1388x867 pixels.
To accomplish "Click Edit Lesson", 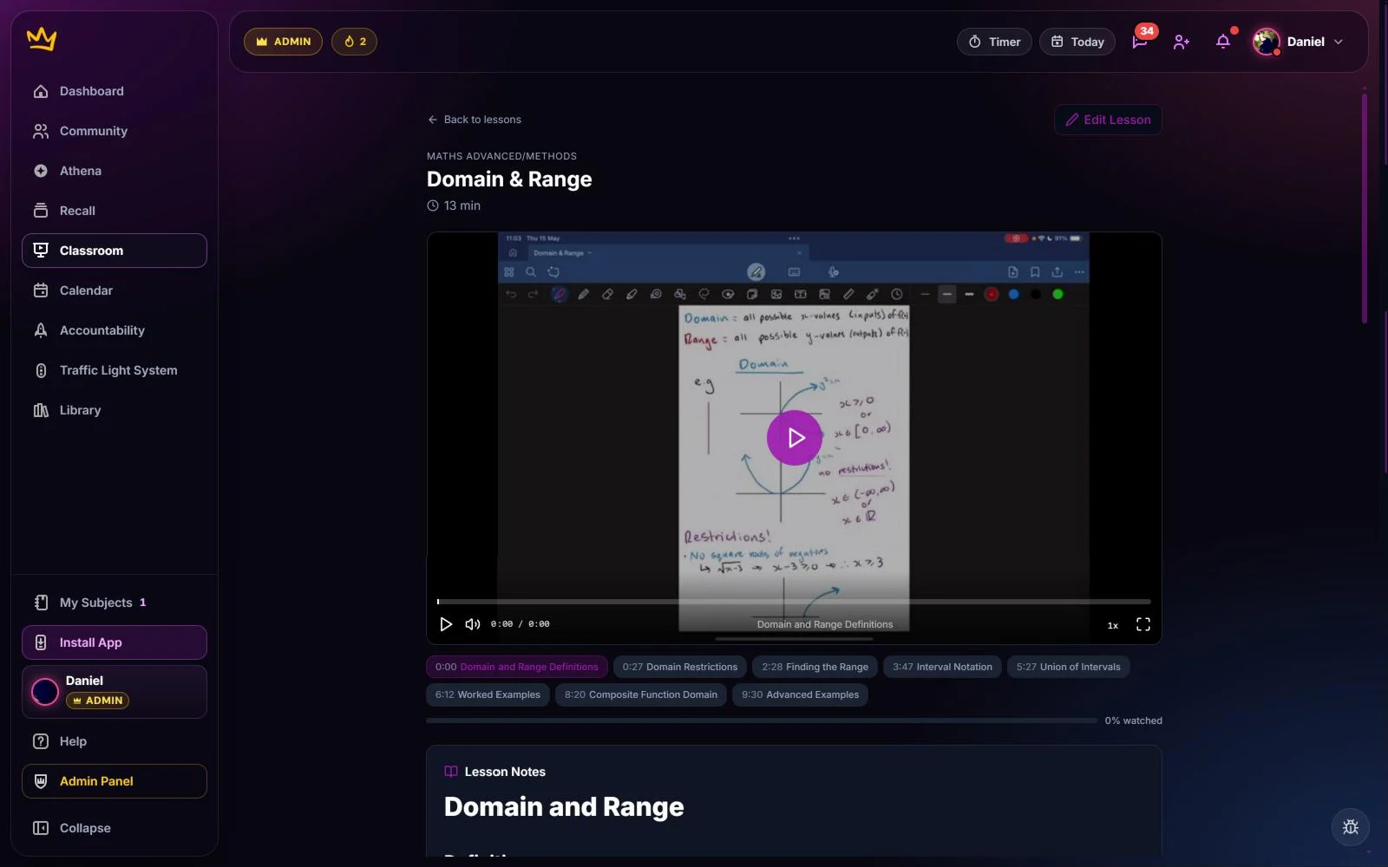I will tap(1108, 120).
